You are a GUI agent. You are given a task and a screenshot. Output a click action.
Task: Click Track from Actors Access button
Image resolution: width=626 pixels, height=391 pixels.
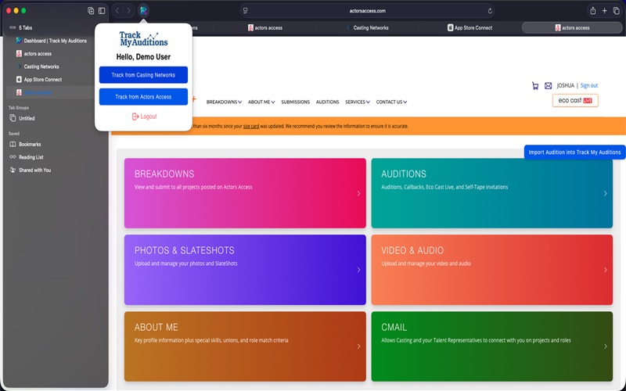[143, 97]
